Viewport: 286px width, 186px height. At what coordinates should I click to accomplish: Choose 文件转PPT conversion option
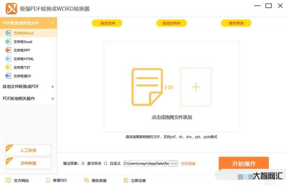(x=29, y=50)
